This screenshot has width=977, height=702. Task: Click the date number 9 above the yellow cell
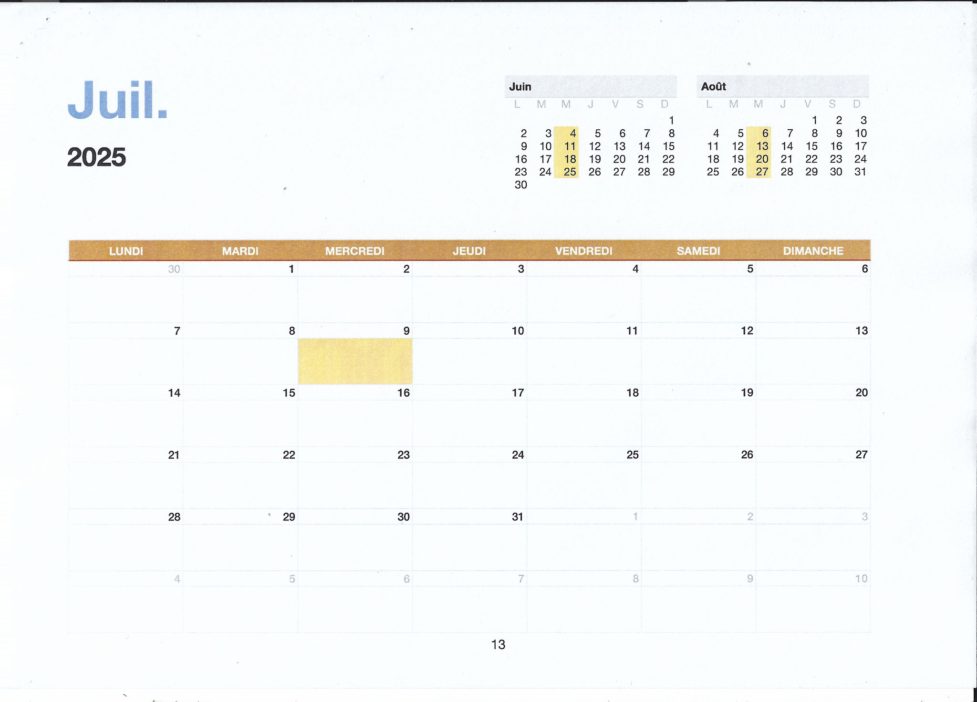(406, 331)
